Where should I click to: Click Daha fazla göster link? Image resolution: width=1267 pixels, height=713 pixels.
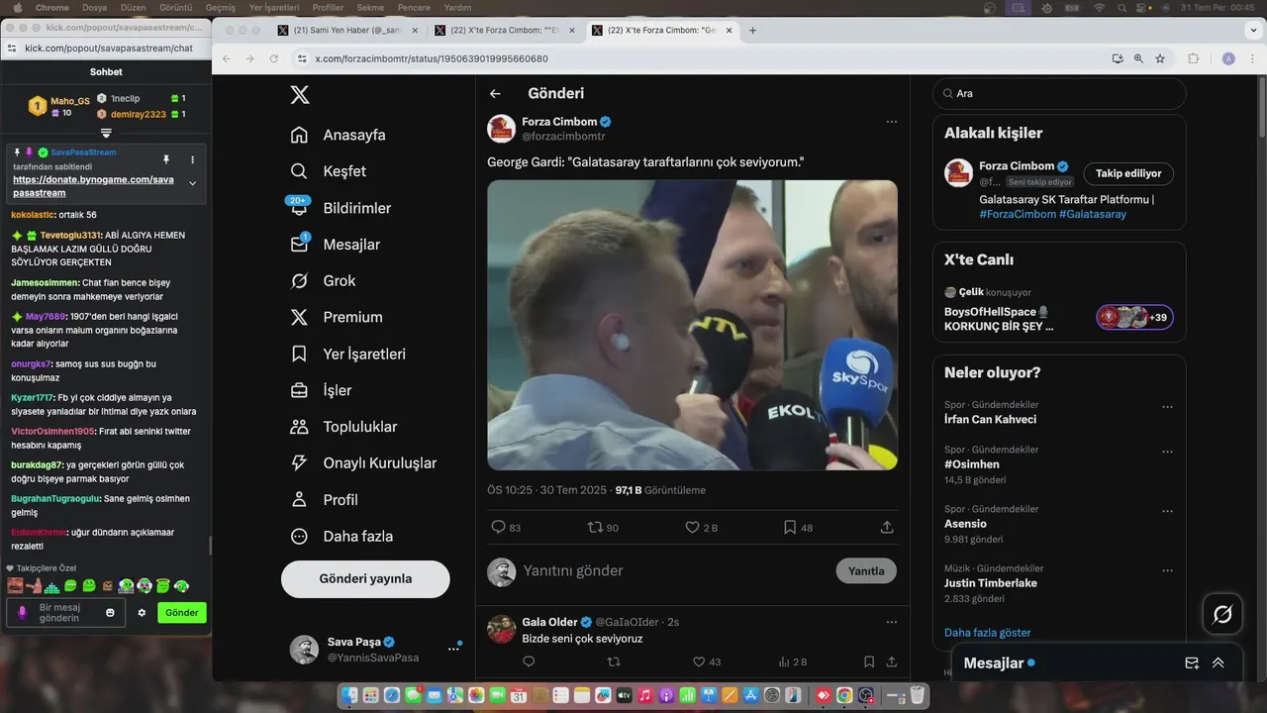(x=987, y=633)
